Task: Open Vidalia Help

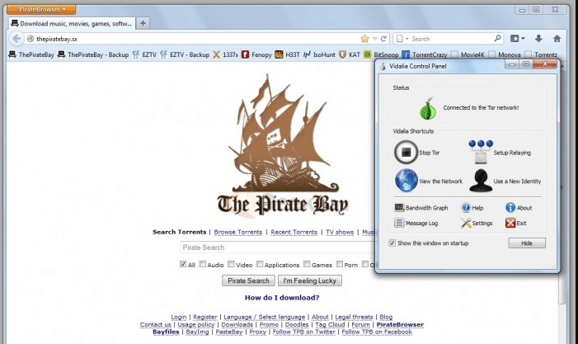Action: click(472, 208)
